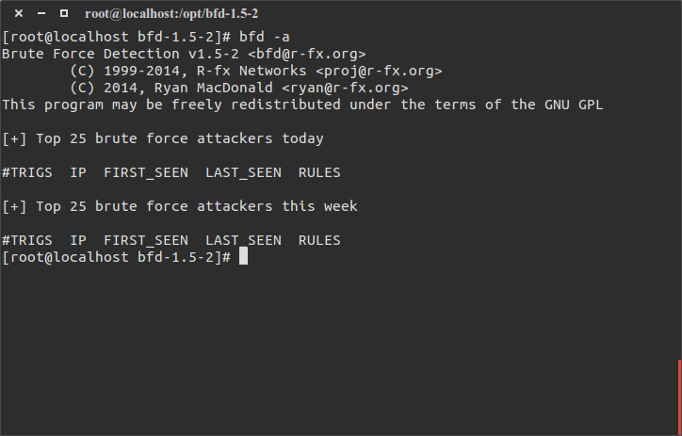Click FIRST_SEEN header under today's attackers
The image size is (682, 436).
[146, 172]
